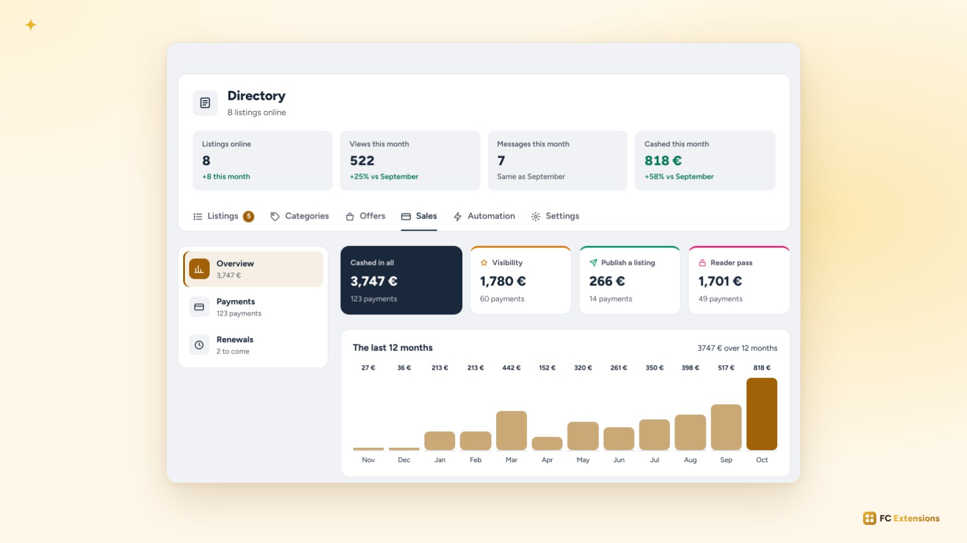Open the Visibility 1,780 € card
Image resolution: width=967 pixels, height=543 pixels.
(x=520, y=280)
